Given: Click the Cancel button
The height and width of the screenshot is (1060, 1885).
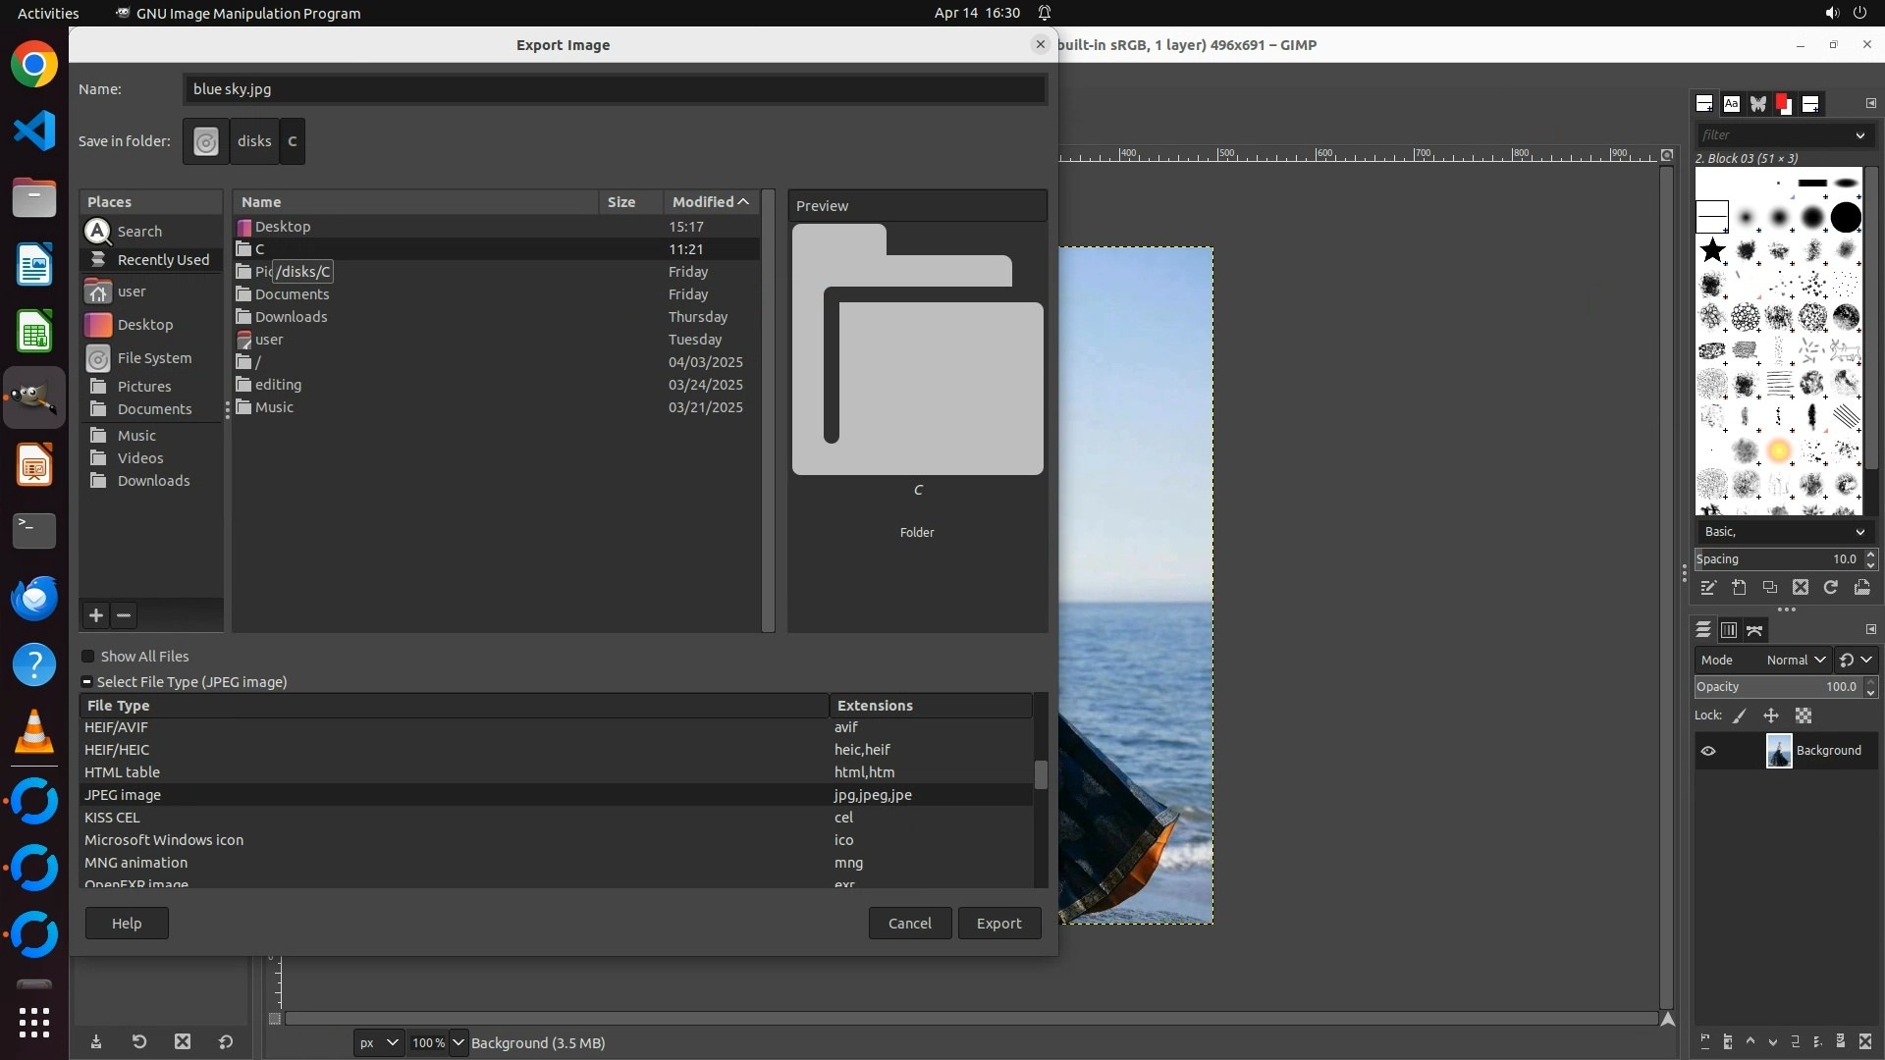Looking at the screenshot, I should click(909, 924).
